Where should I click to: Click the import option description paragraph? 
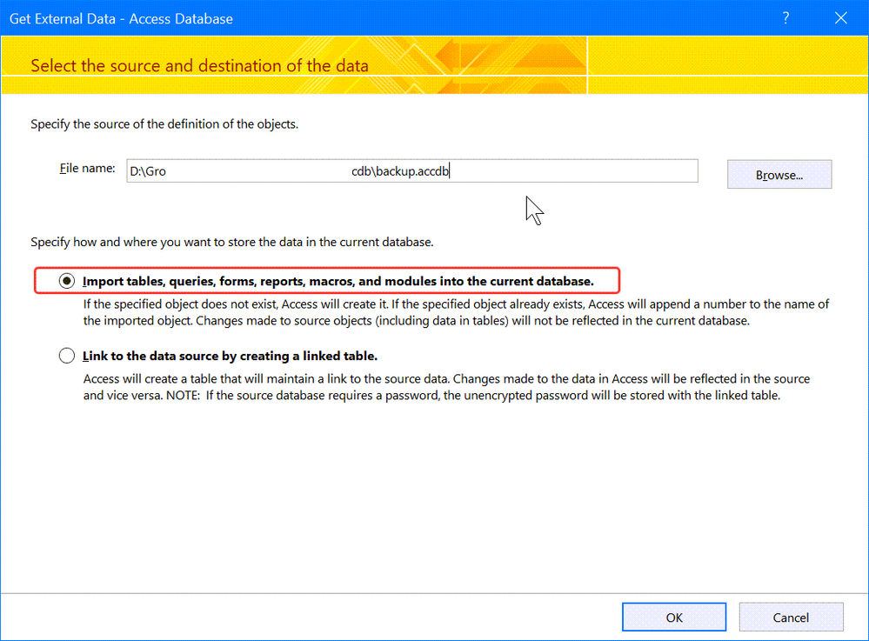point(456,312)
